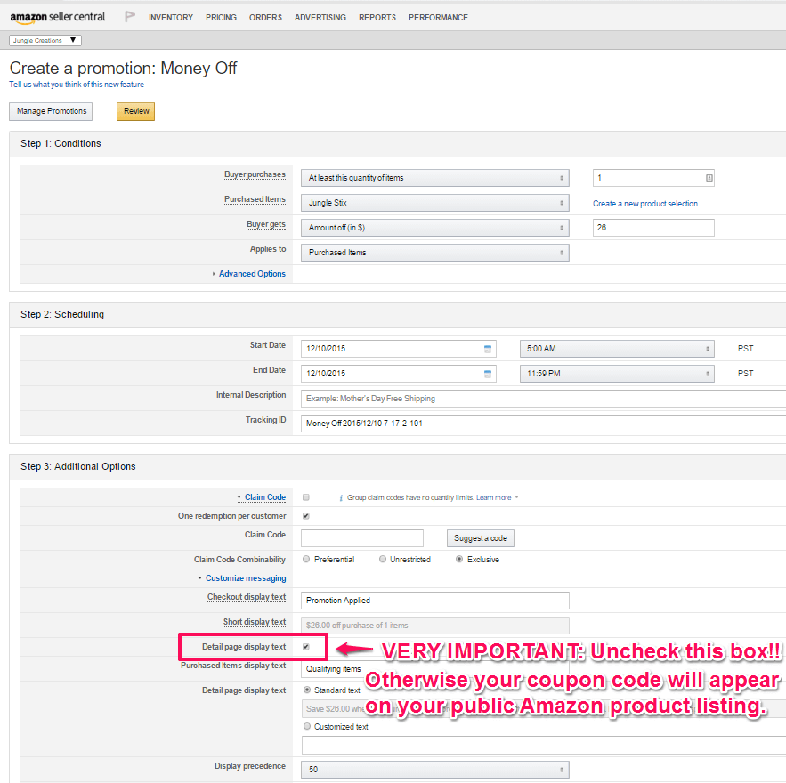Click the flag icon in header
The image size is (786, 783).
click(130, 17)
